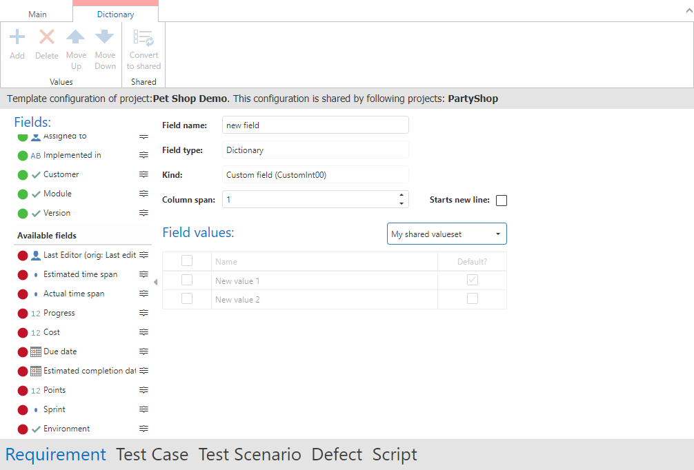
Task: Go to the Defect item type
Action: tap(337, 455)
